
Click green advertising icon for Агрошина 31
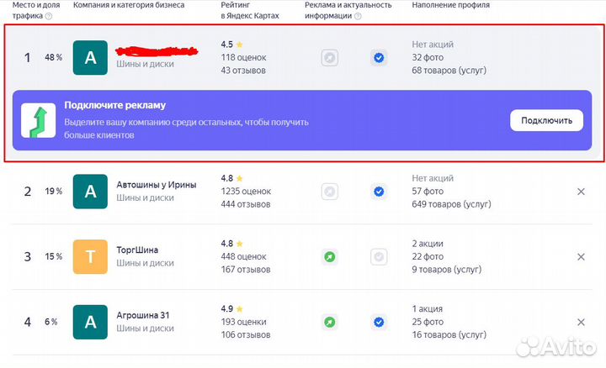click(330, 322)
